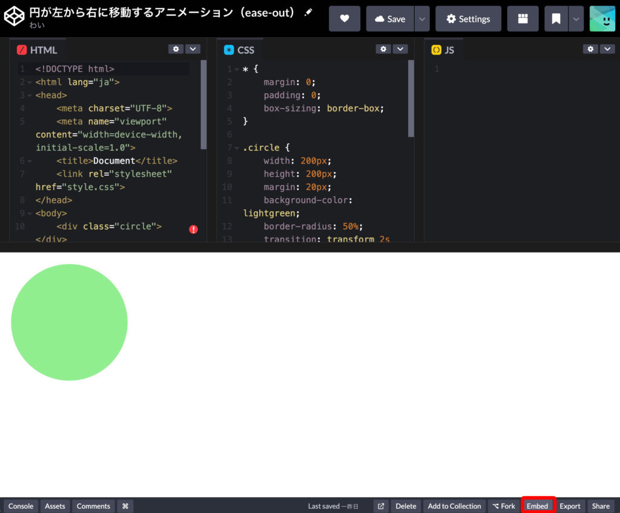Show keyboard shortcuts command icon
Screen dimensions: 620x513
point(125,506)
